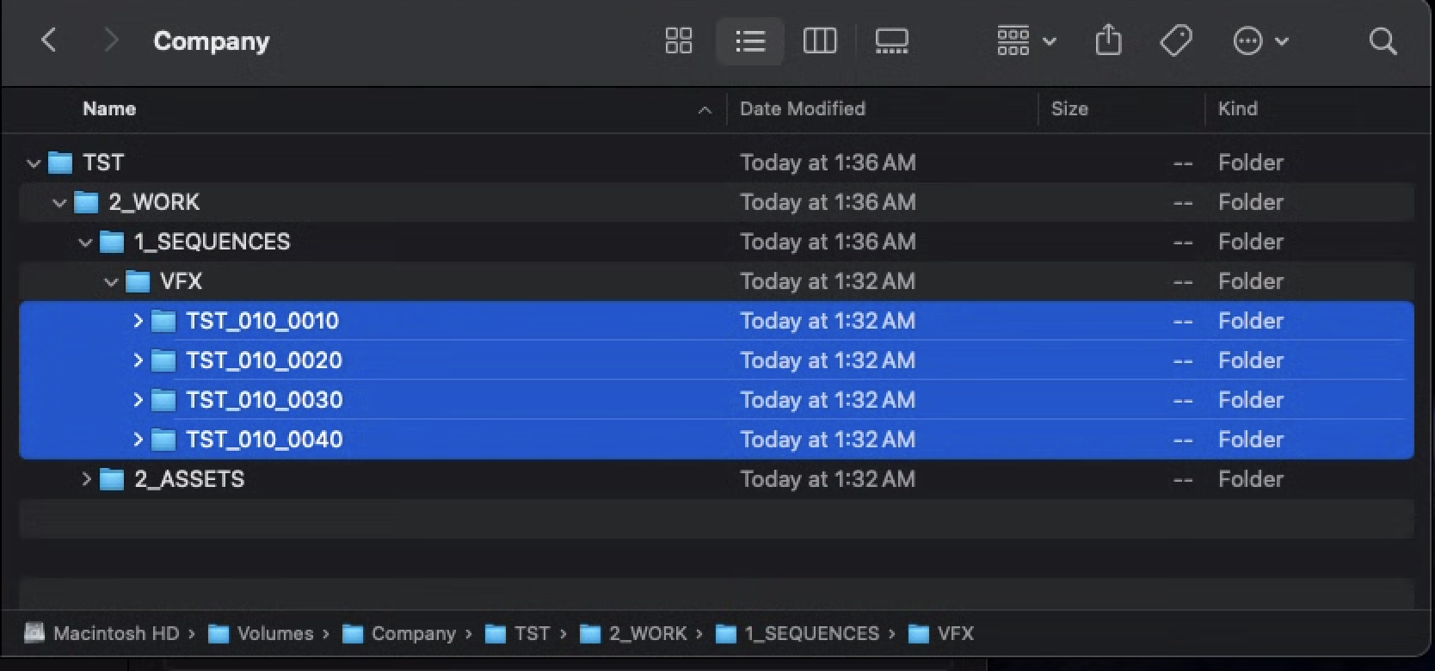This screenshot has height=671, width=1435.
Task: Sort by Kind column header
Action: 1237,108
